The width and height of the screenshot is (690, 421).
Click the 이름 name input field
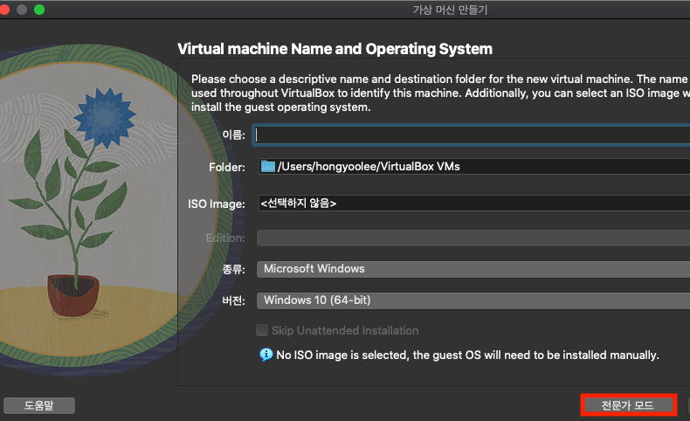tap(472, 135)
